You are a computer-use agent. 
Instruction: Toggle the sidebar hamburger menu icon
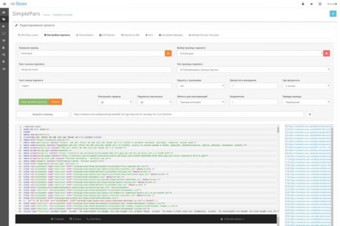4,4
